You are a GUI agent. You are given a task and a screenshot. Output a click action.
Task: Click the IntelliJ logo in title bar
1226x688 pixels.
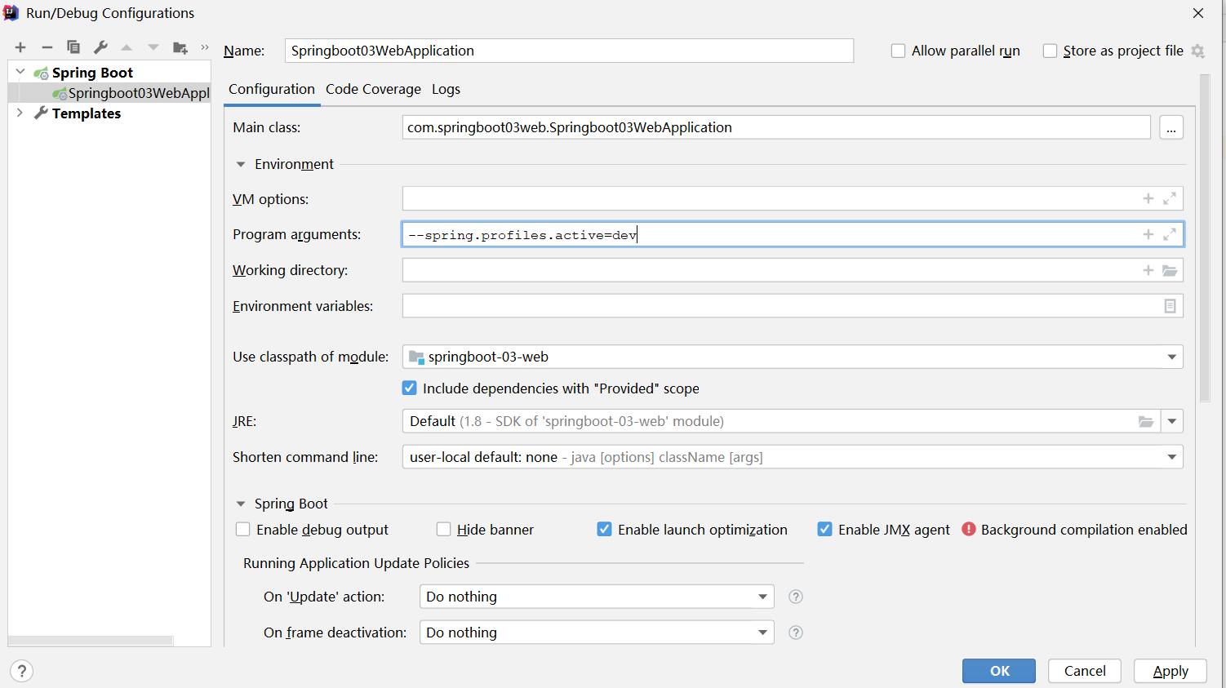[11, 12]
